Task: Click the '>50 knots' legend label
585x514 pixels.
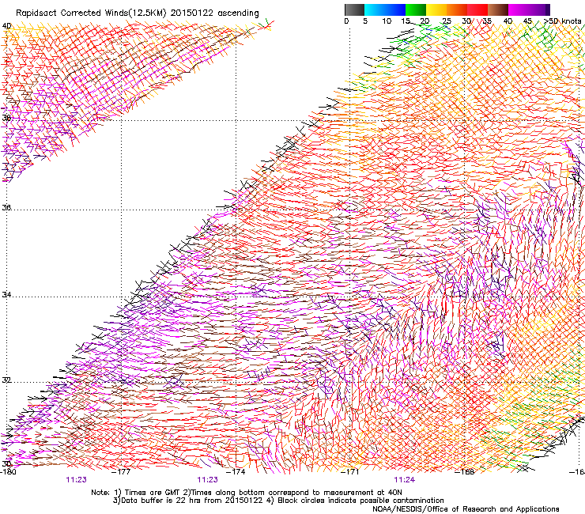Action: [x=563, y=21]
